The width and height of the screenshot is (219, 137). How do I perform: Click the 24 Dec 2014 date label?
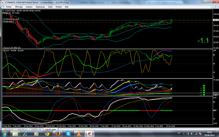(x=7, y=126)
